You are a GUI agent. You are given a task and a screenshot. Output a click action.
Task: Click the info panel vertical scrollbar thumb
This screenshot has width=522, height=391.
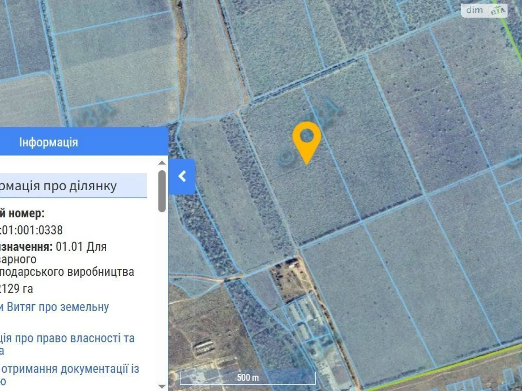(x=162, y=191)
